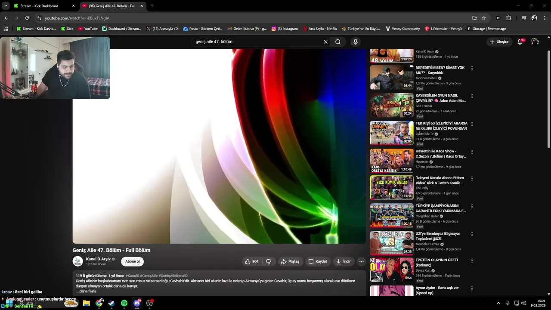Screen dimensions: 551x310
Task: Open YouTube account avatar menu
Action: [535, 42]
